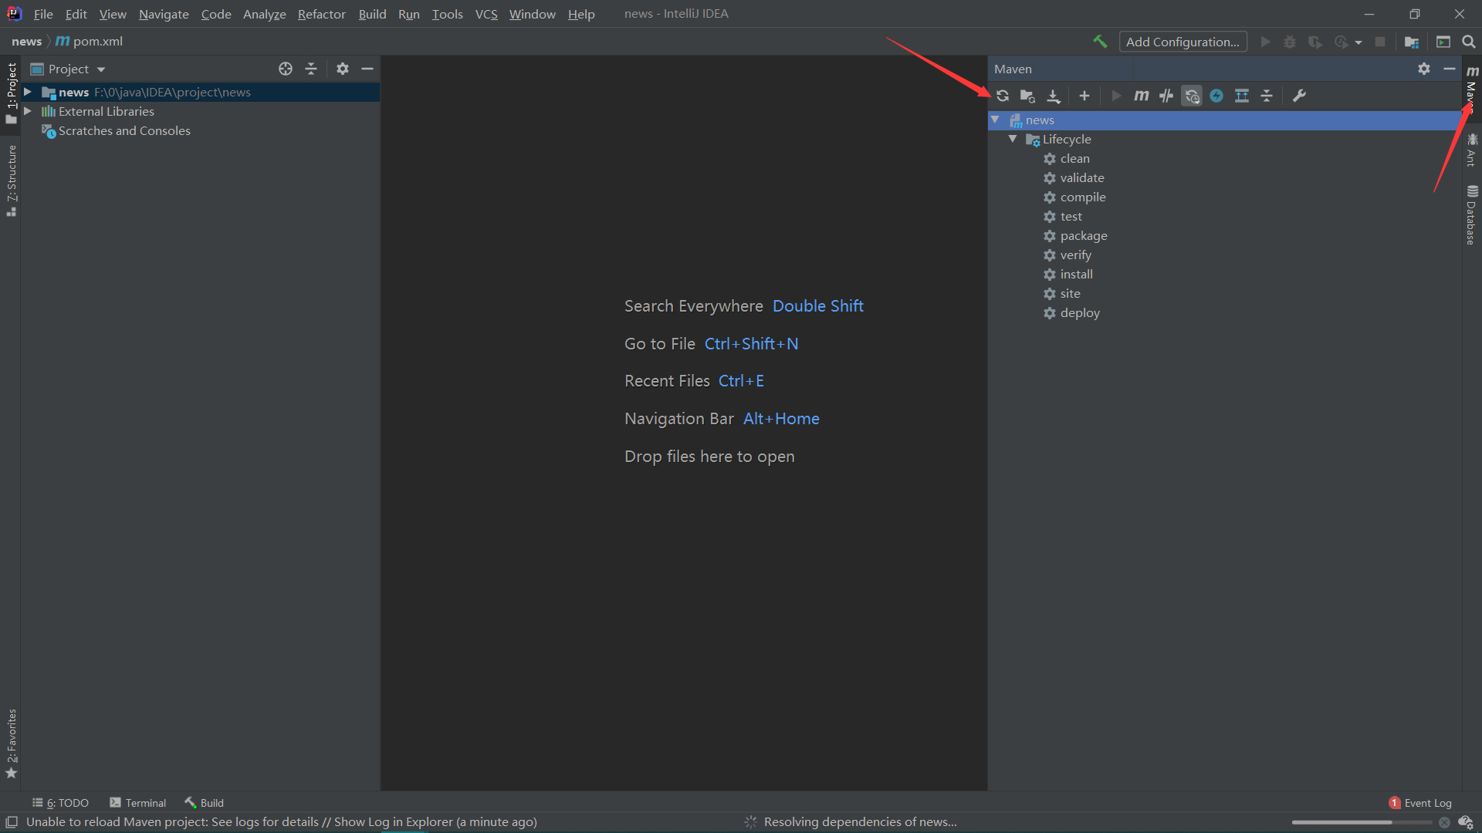Open the Event Log
The image size is (1482, 833).
pos(1420,803)
